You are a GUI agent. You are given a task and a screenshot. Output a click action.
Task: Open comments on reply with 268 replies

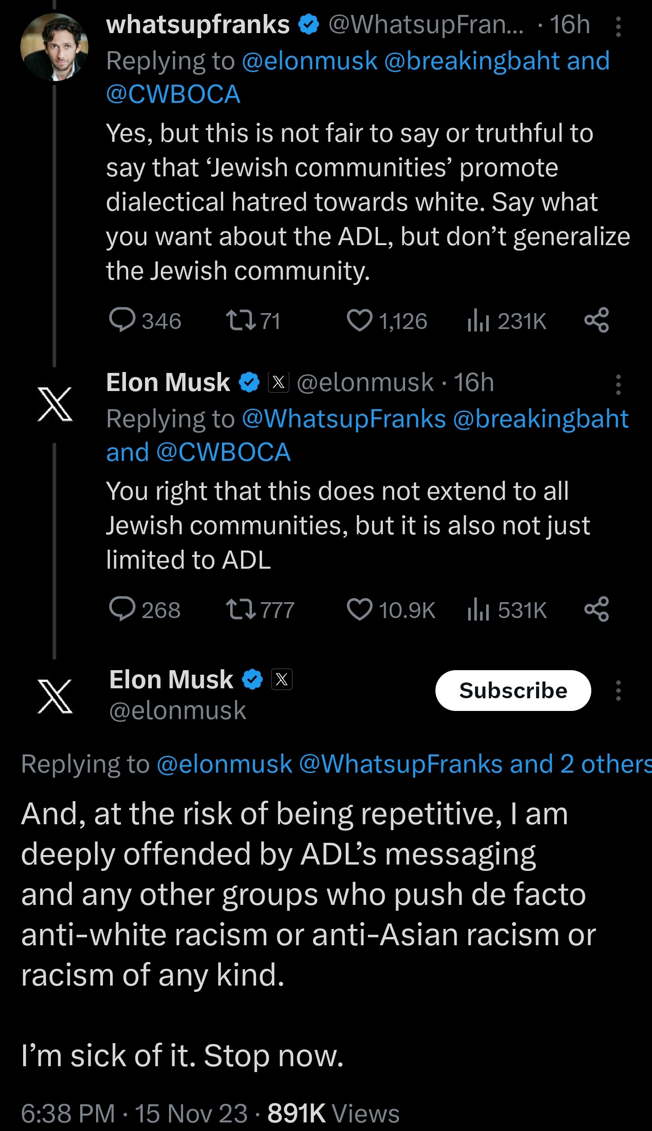click(x=122, y=609)
